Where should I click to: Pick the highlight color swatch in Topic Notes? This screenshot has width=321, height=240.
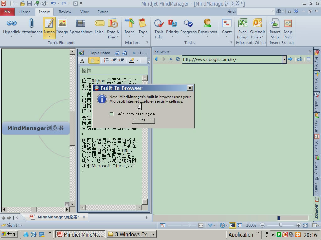[x=132, y=60]
